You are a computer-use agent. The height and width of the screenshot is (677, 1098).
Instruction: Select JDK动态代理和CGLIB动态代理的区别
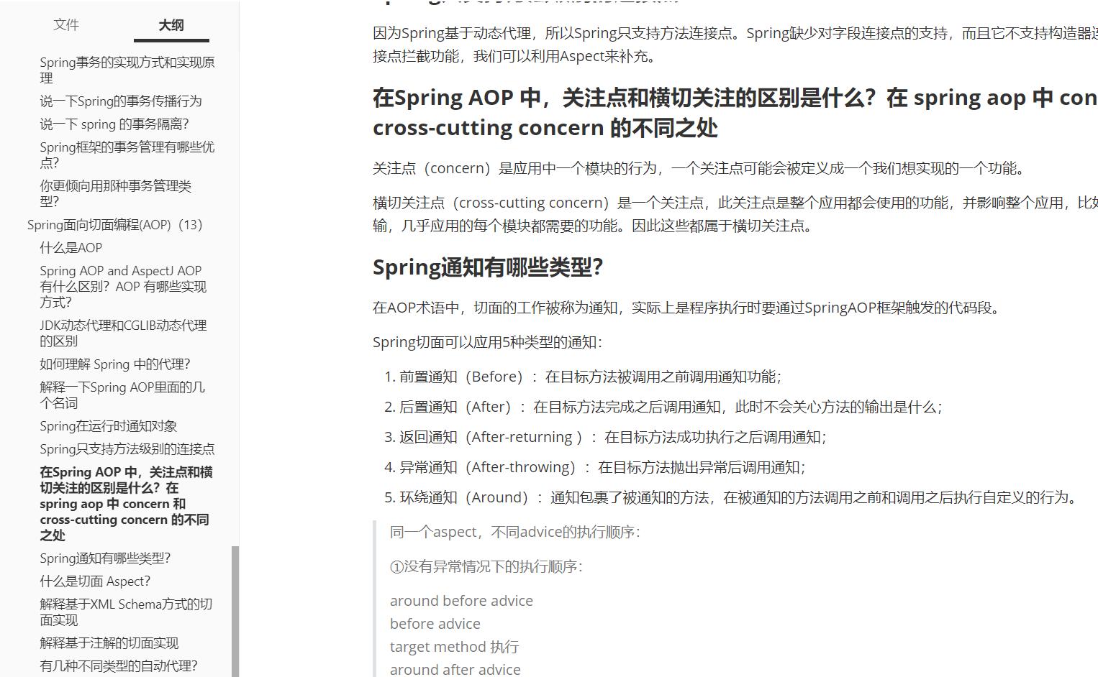tap(123, 333)
